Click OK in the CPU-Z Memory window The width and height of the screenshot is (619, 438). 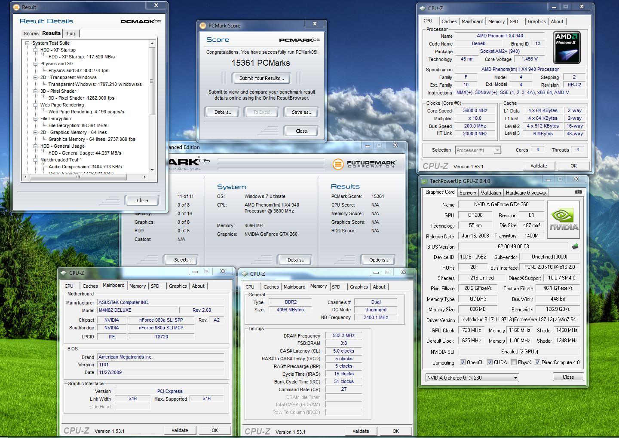click(x=395, y=431)
